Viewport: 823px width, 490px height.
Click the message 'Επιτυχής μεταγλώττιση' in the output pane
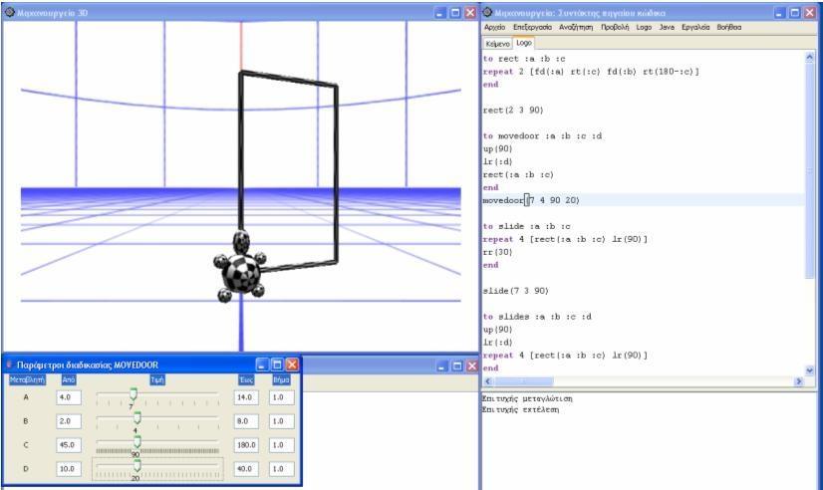tap(527, 398)
